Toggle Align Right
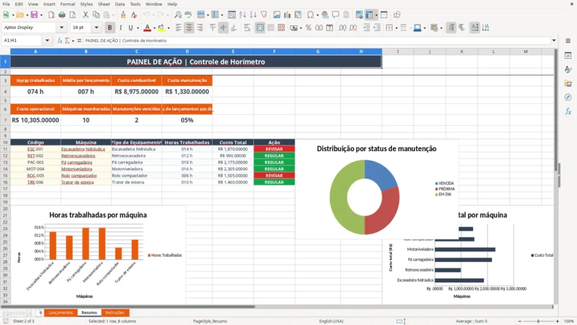Image resolution: width=577 pixels, height=325 pixels. click(200, 28)
